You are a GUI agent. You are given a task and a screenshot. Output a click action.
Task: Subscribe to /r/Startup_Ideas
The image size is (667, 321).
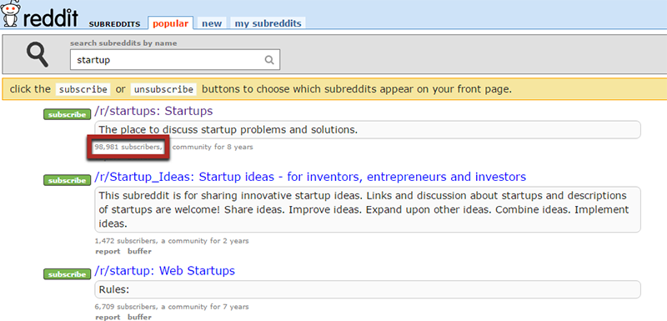pyautogui.click(x=68, y=180)
